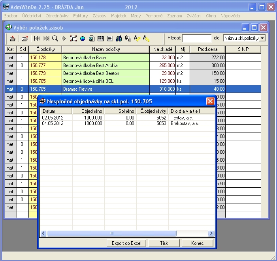
Task: Click item number 150.777
Action: 38,65
